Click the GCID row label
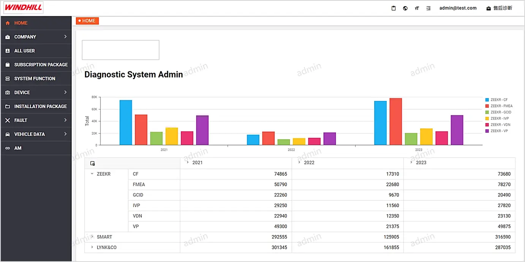The image size is (525, 262). (x=138, y=195)
